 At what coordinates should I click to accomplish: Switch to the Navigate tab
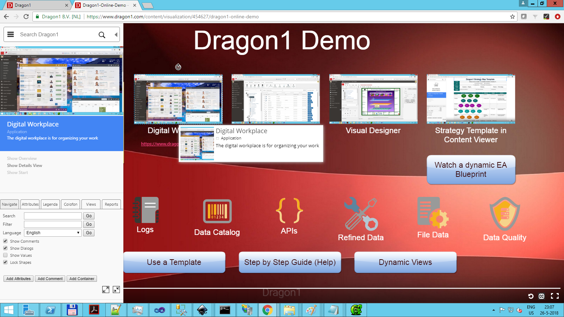click(10, 204)
